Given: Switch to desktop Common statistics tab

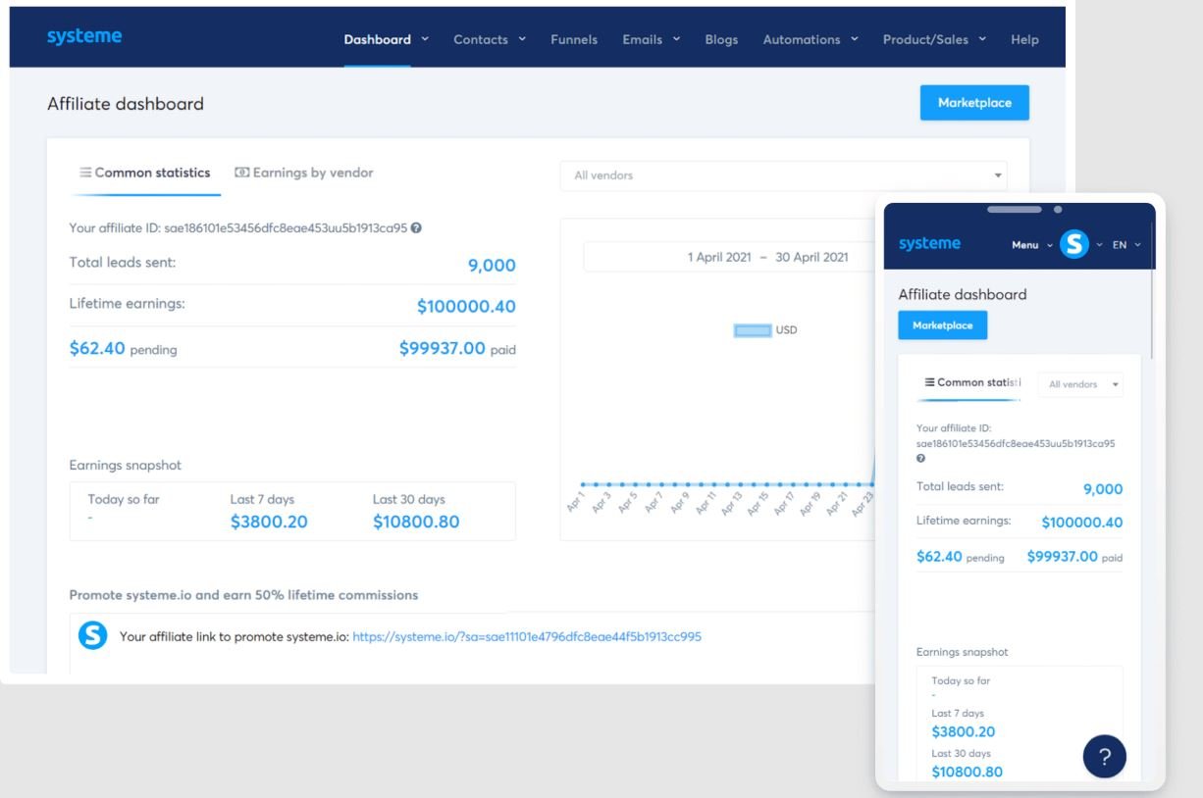Looking at the screenshot, I should click(145, 173).
